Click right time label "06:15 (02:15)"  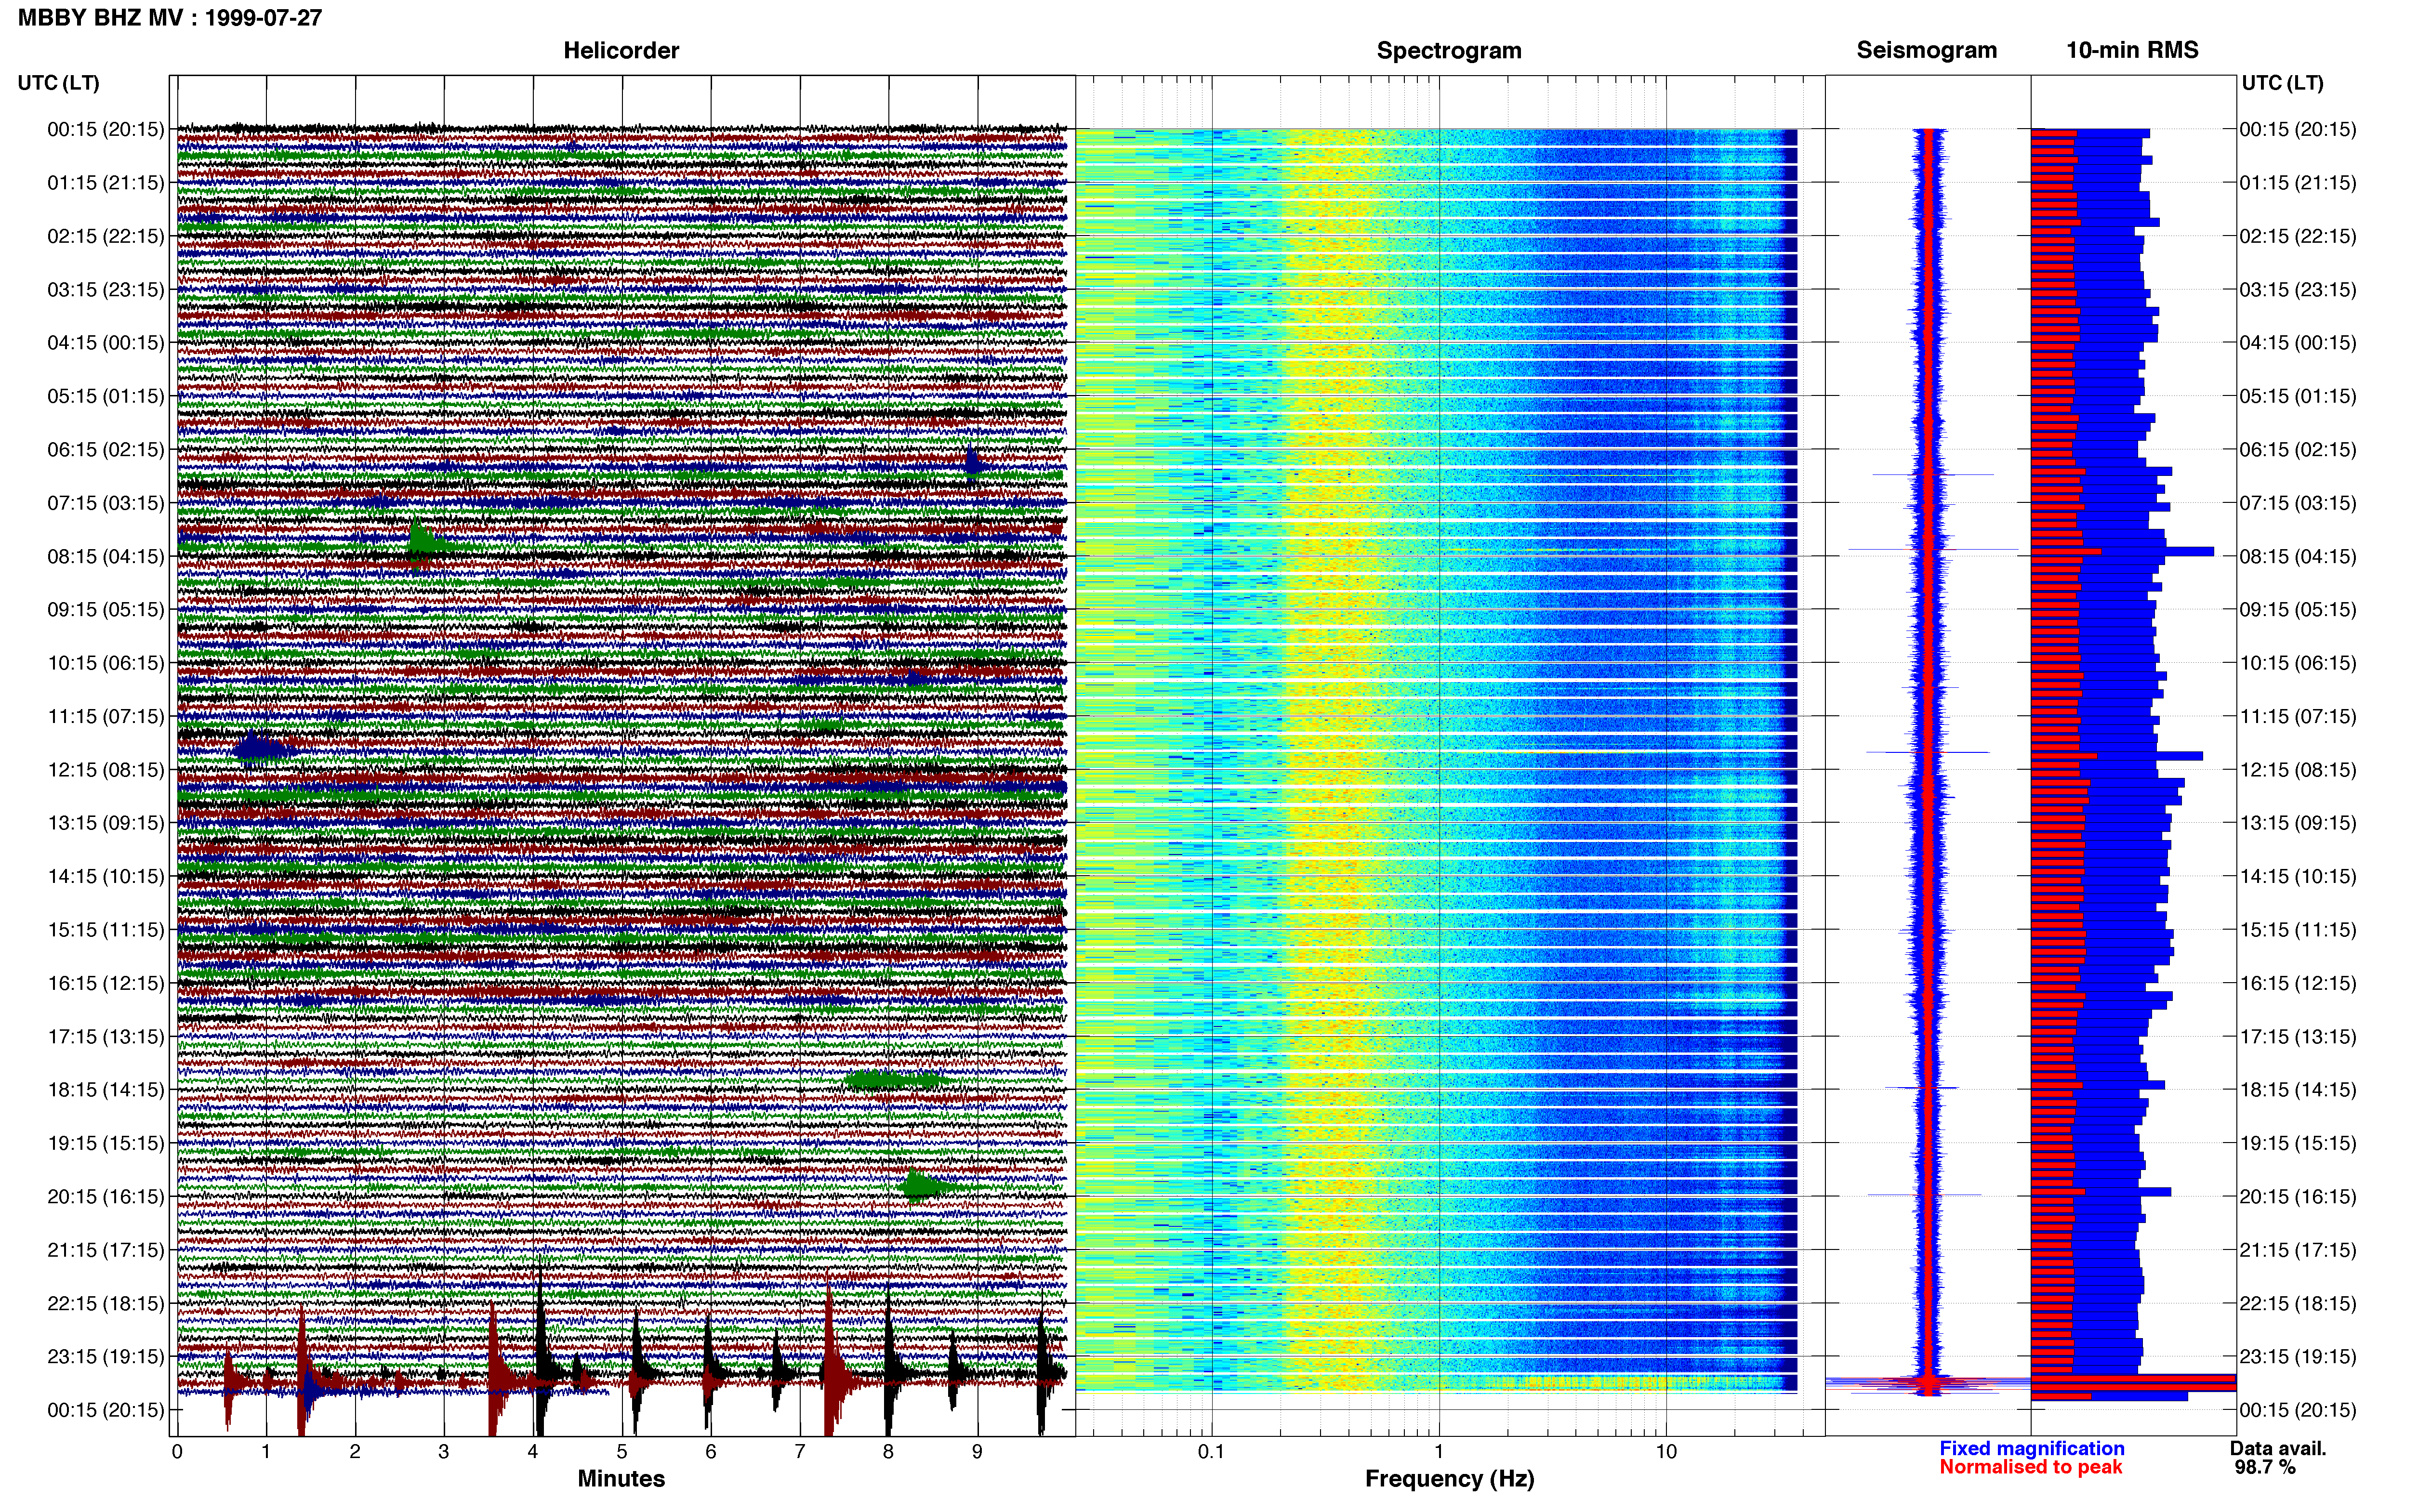coord(2298,450)
